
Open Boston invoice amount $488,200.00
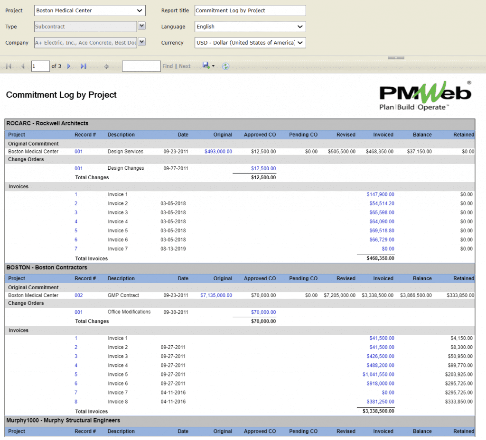pos(380,366)
